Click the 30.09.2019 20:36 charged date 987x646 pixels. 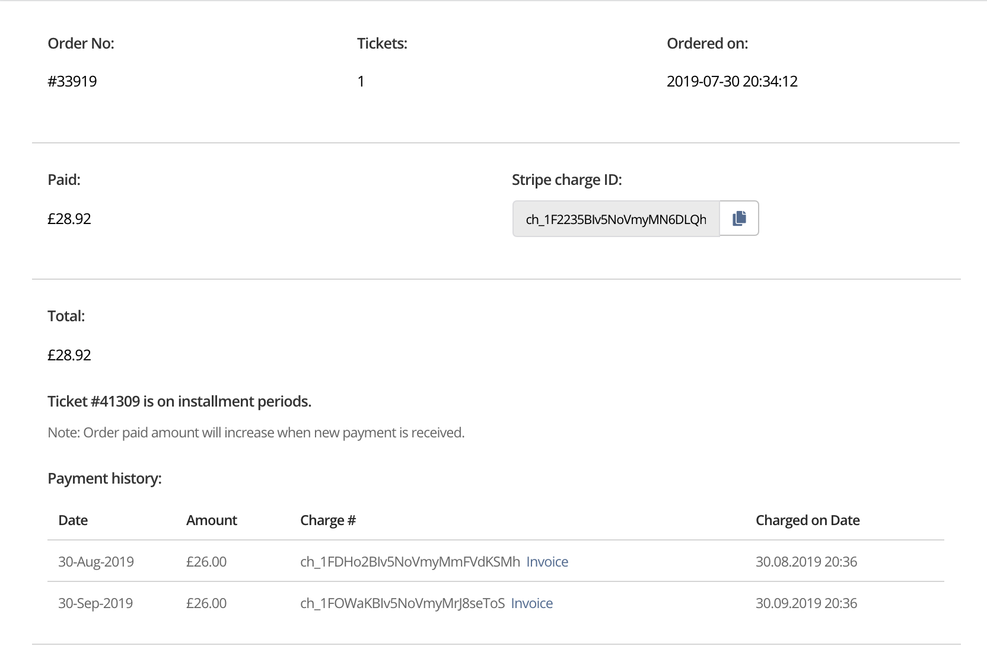click(x=806, y=603)
